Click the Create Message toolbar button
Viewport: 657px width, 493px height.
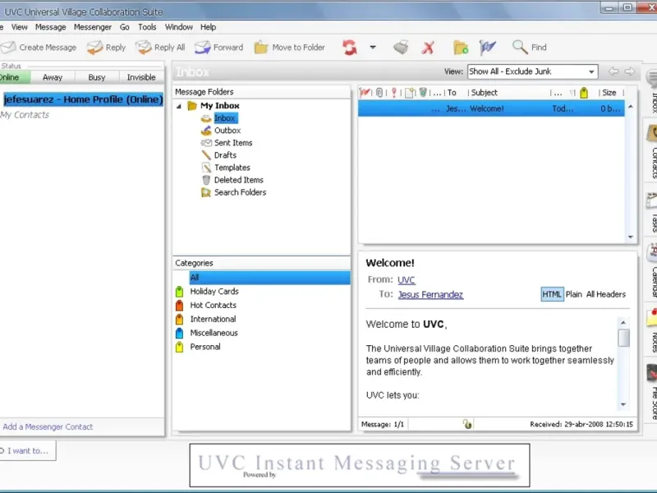pos(39,48)
